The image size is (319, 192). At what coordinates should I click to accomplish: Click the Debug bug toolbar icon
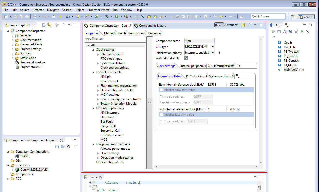tap(107, 16)
